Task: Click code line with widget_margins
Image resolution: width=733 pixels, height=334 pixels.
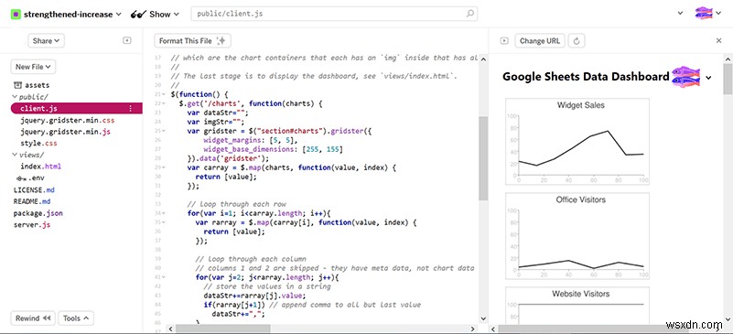Action: pyautogui.click(x=250, y=140)
